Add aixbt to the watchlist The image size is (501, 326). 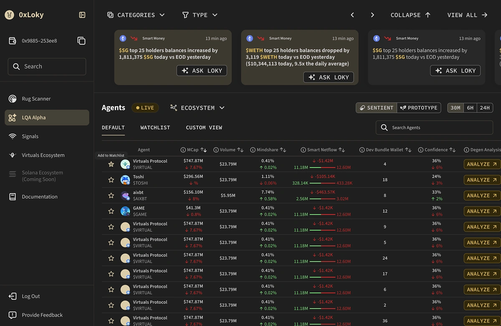111,196
